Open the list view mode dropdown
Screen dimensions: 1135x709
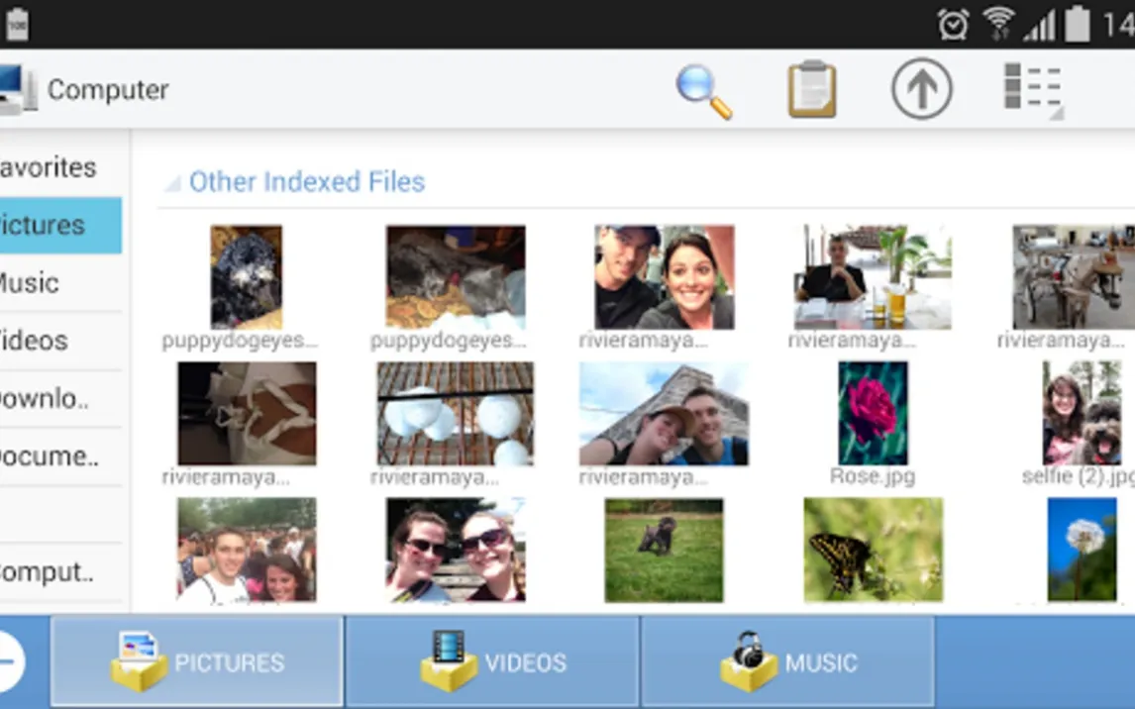[1033, 90]
